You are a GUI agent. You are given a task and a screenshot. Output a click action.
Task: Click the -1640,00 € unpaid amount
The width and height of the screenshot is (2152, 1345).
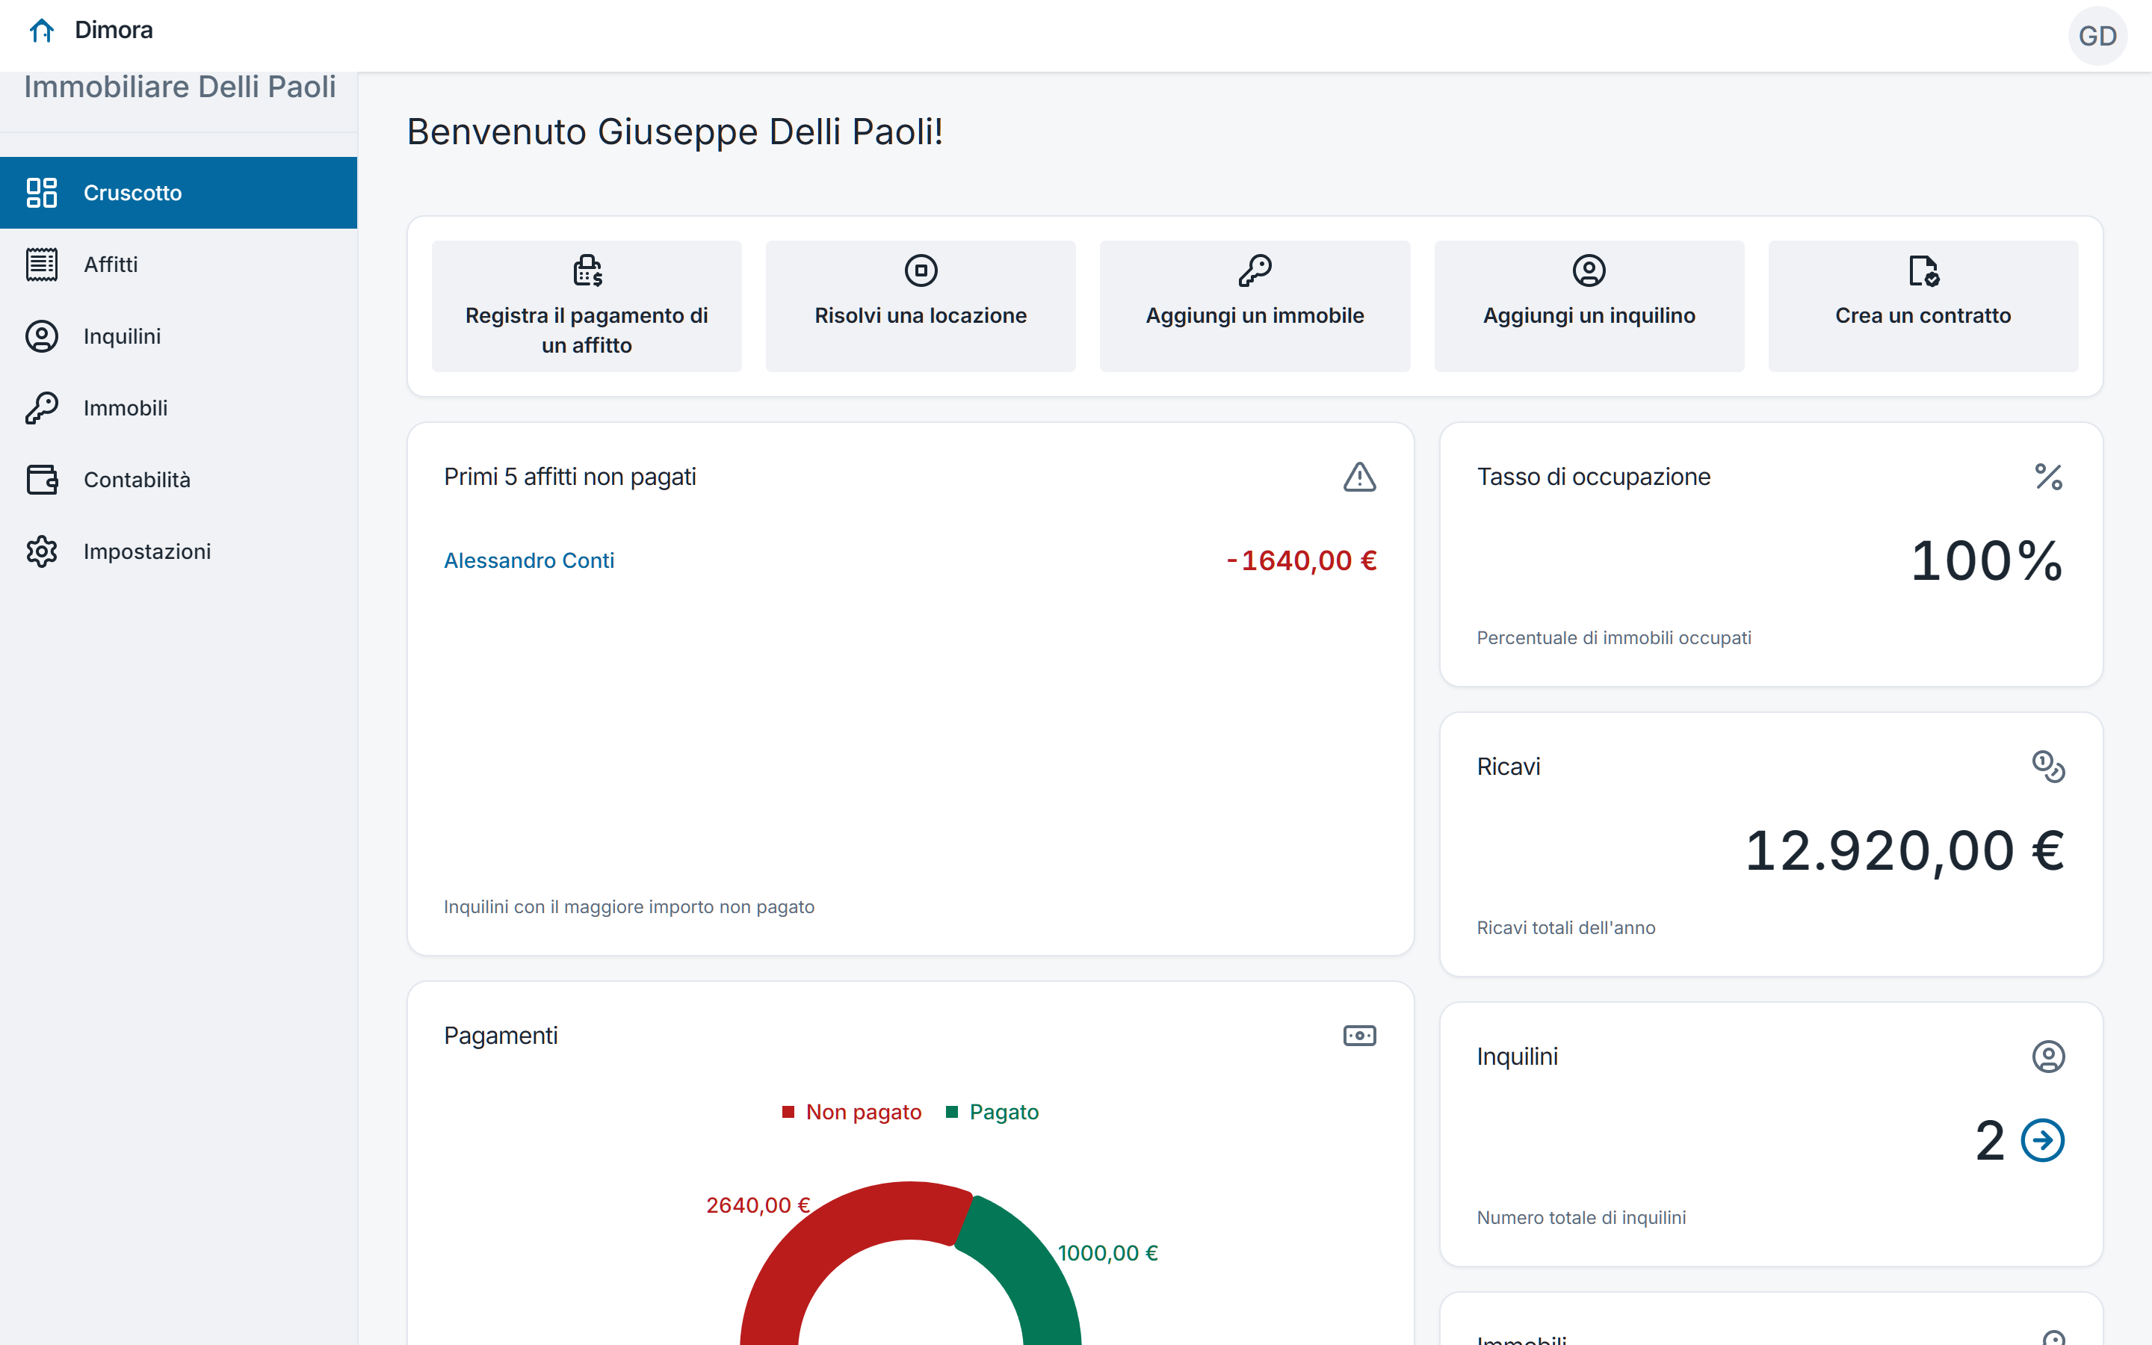[1301, 560]
